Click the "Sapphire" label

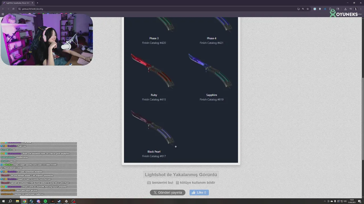click(x=212, y=95)
